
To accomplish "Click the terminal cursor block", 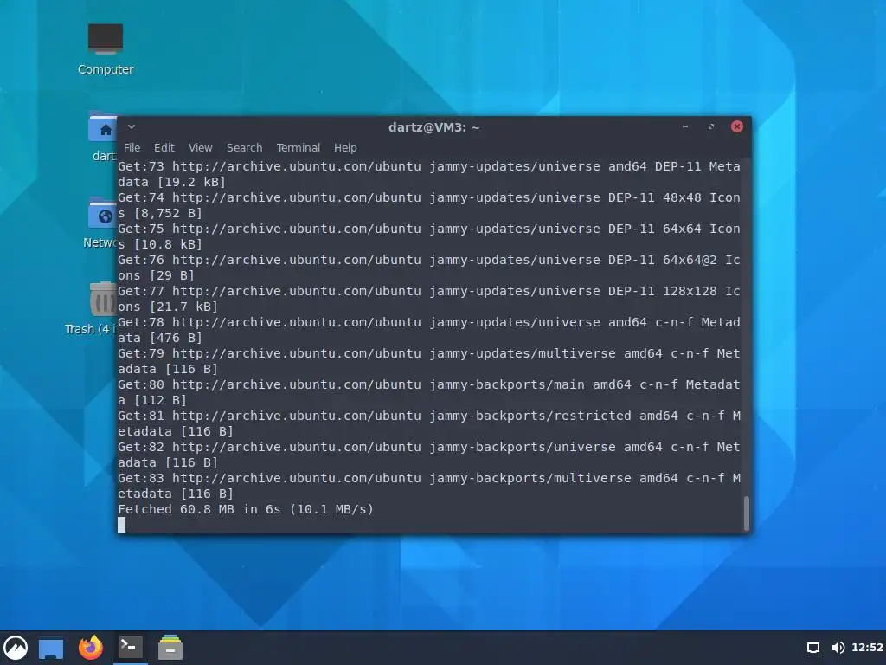I will (121, 525).
